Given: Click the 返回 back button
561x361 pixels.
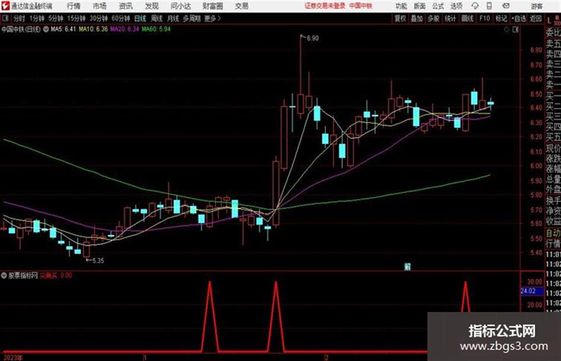Looking at the screenshot, I should [535, 18].
